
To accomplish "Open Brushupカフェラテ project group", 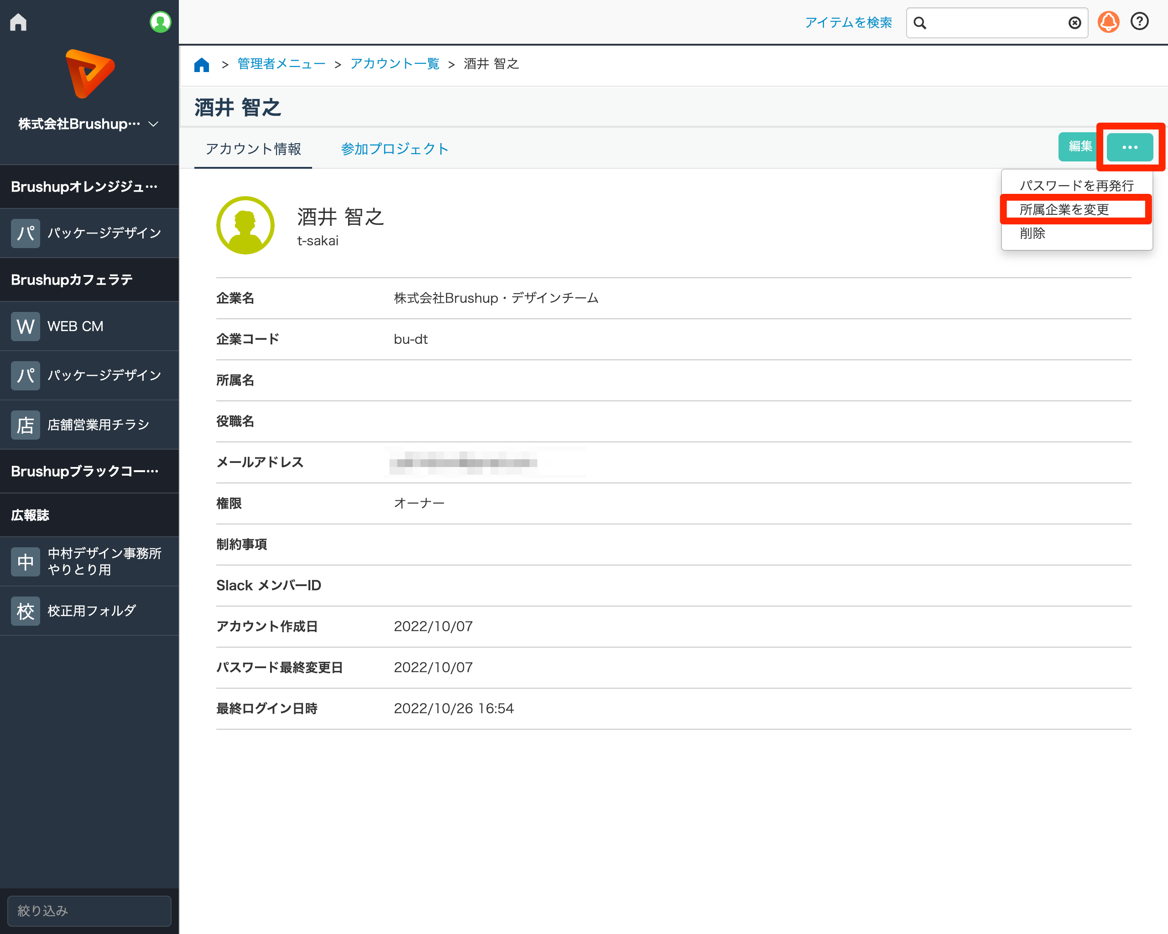I will (x=89, y=280).
